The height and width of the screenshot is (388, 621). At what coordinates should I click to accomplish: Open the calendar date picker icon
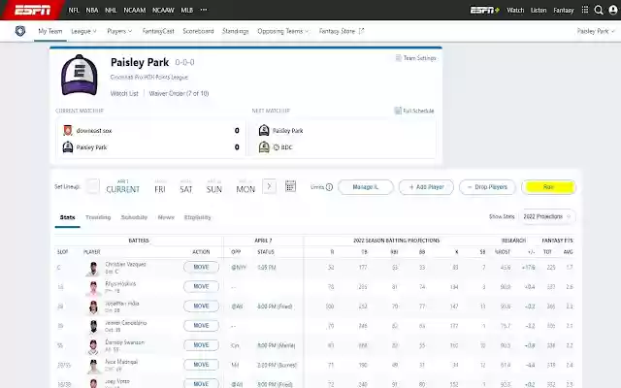(x=290, y=186)
